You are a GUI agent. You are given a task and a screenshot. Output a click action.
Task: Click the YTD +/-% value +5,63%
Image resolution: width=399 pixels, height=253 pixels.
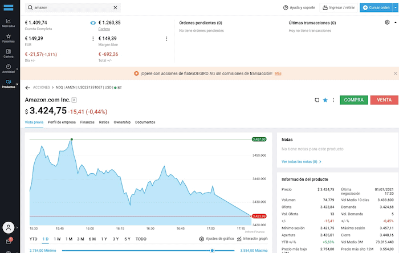(x=328, y=242)
